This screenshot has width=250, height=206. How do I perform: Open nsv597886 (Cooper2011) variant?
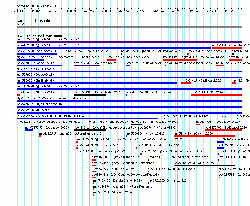[x=35, y=63]
